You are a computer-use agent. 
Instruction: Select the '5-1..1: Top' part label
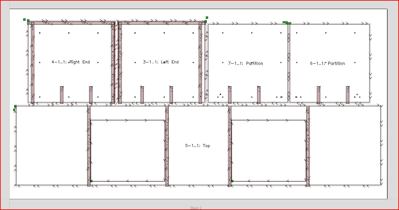click(198, 146)
